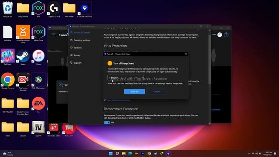Viewport: 279px width, 157px height.
Task: Show hidden system tray icons
Action: click(249, 154)
